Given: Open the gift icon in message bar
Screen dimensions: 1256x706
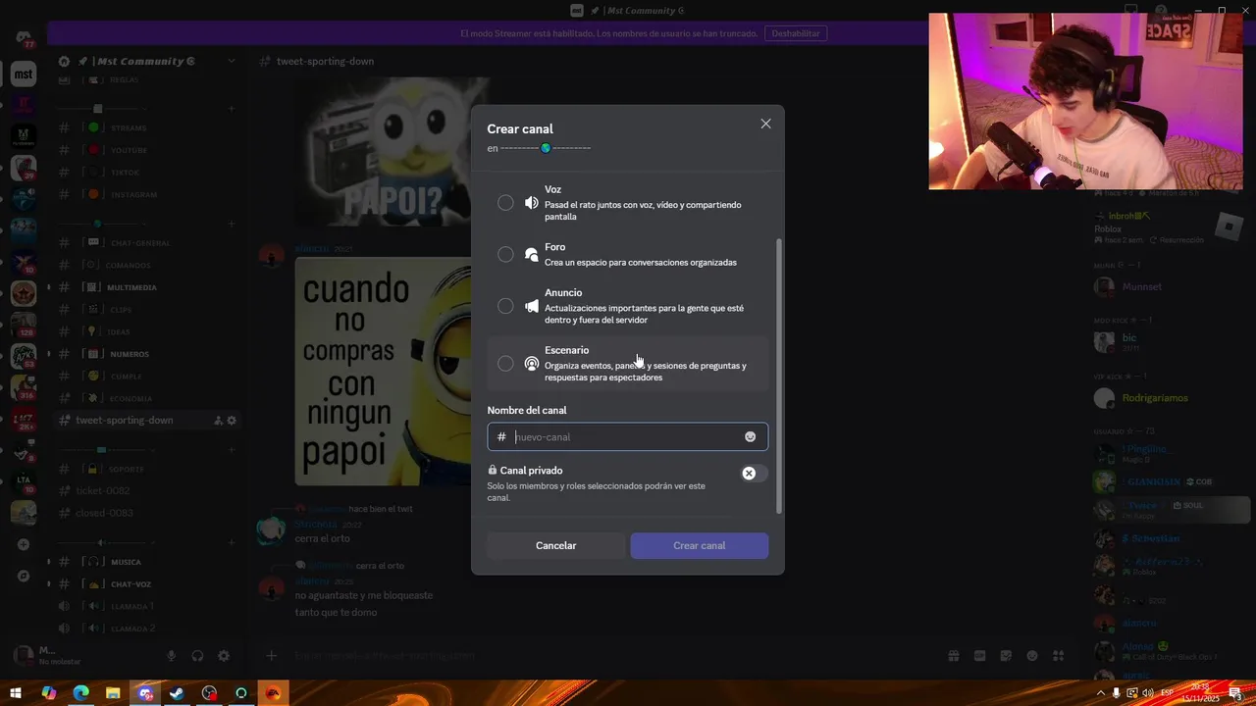Looking at the screenshot, I should click(953, 656).
